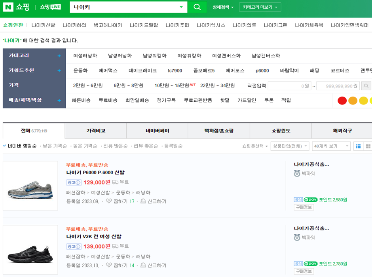Sort by 등록일순

pyautogui.click(x=173, y=146)
